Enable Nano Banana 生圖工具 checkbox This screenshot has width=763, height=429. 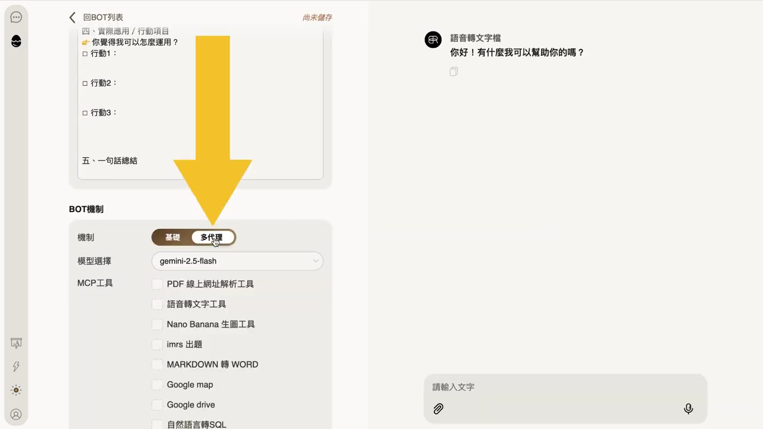point(157,325)
